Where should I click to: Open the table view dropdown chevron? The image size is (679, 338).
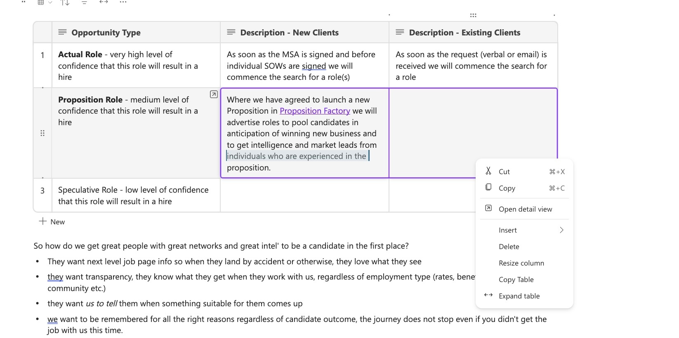(50, 2)
